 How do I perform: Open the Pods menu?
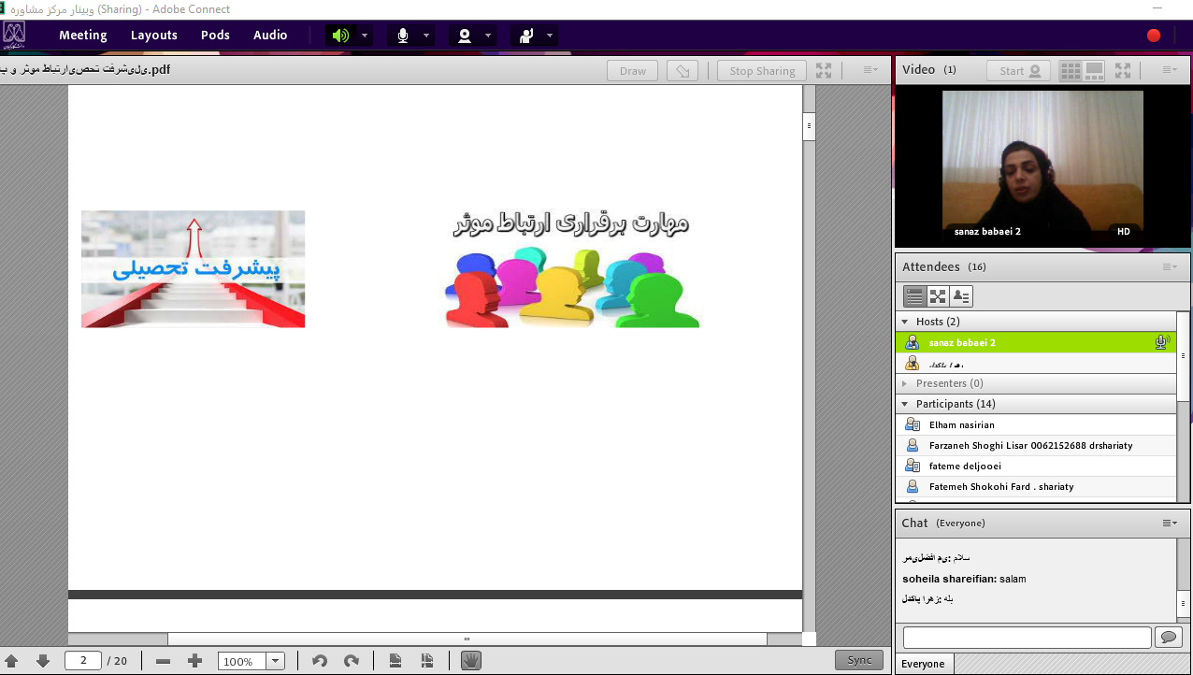pos(215,36)
